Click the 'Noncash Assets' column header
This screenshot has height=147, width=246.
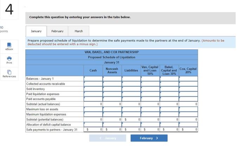click(112, 70)
